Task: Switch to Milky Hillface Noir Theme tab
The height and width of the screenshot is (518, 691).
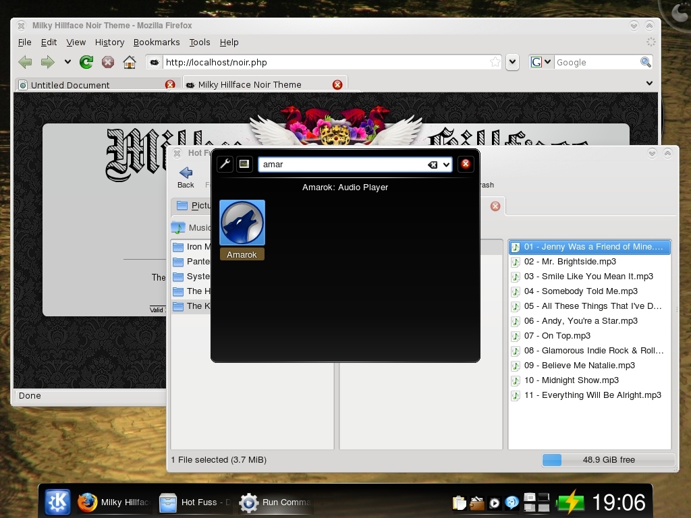Action: 265,84
